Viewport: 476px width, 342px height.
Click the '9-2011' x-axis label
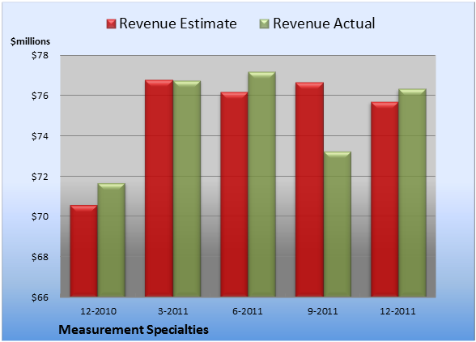pyautogui.click(x=323, y=311)
